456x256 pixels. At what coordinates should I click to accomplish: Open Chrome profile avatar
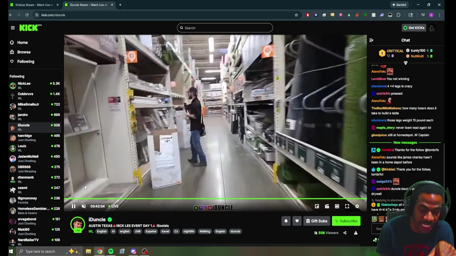(431, 15)
